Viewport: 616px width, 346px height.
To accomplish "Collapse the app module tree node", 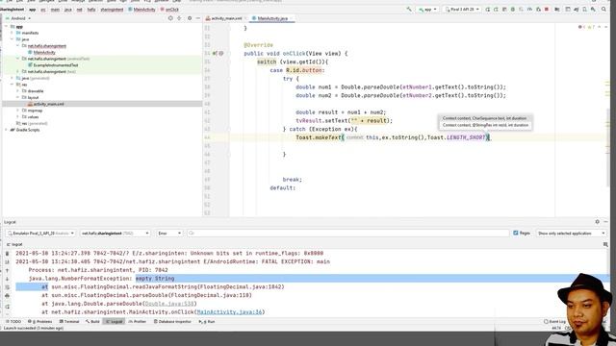I will click(7, 26).
